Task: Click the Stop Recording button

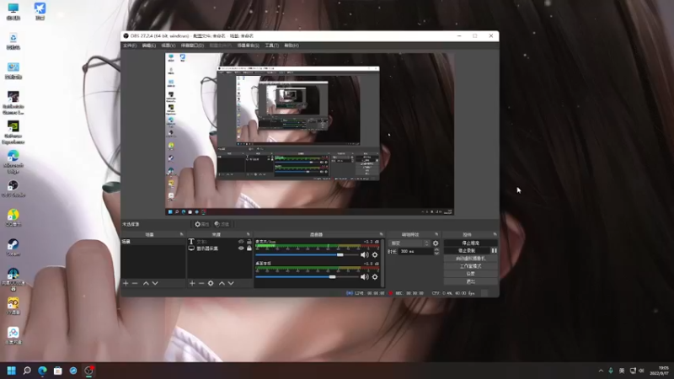Action: pos(467,250)
